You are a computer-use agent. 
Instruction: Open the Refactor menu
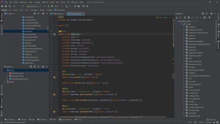(x=45, y=2)
